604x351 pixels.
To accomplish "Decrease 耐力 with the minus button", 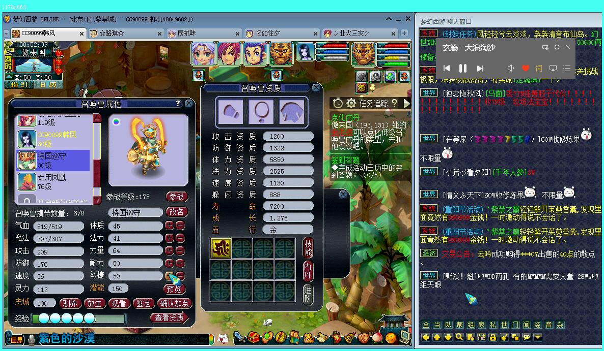I will 180,263.
